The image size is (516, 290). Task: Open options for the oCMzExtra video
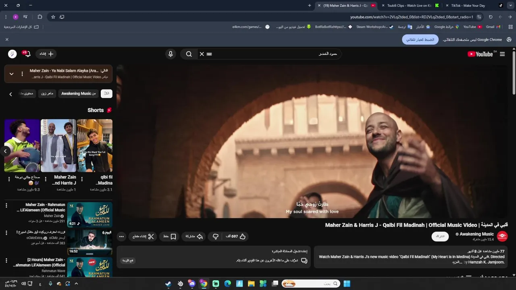click(6, 233)
